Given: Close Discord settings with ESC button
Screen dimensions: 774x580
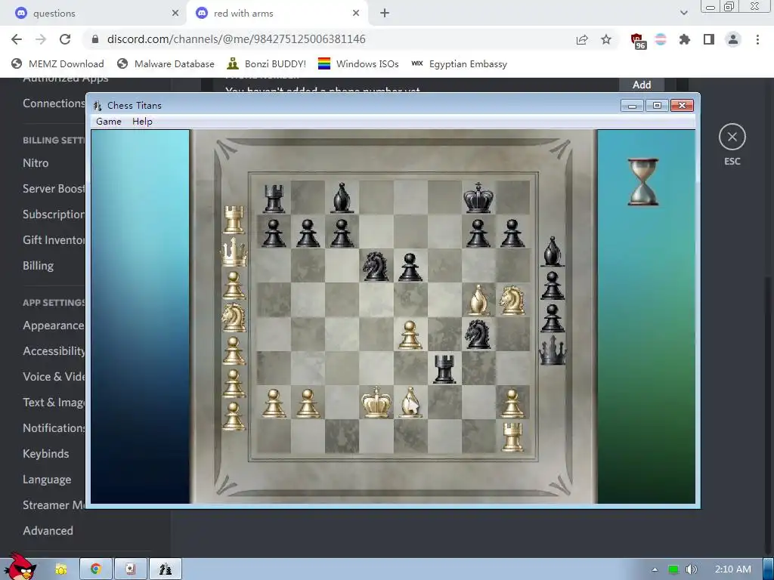Looking at the screenshot, I should pos(732,137).
